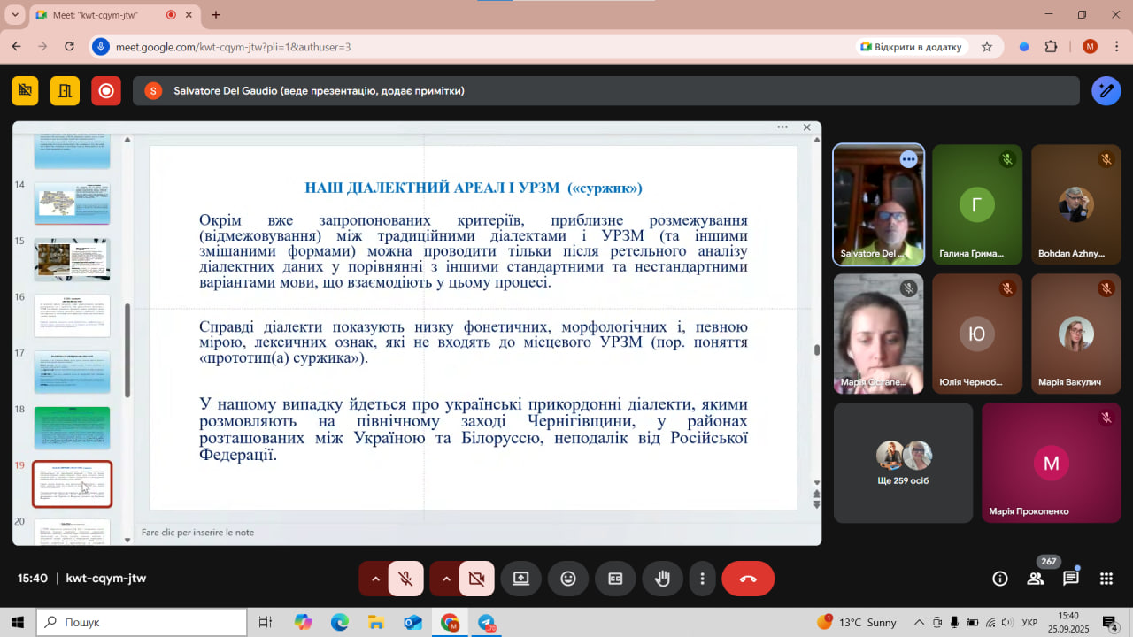Open meeting details info icon
Screen dimensions: 1133x637
[x=1000, y=579]
